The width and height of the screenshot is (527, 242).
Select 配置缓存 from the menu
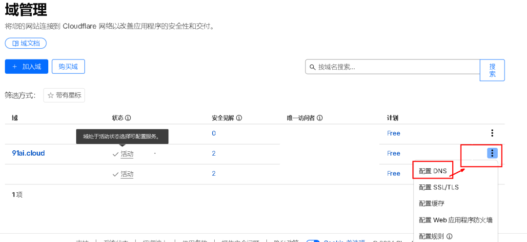pos(432,203)
